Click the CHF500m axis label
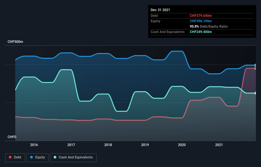261x167 pixels. 15,42
